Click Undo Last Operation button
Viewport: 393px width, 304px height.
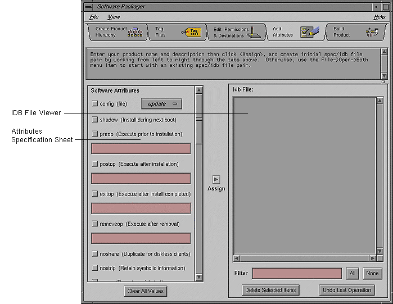[347, 290]
